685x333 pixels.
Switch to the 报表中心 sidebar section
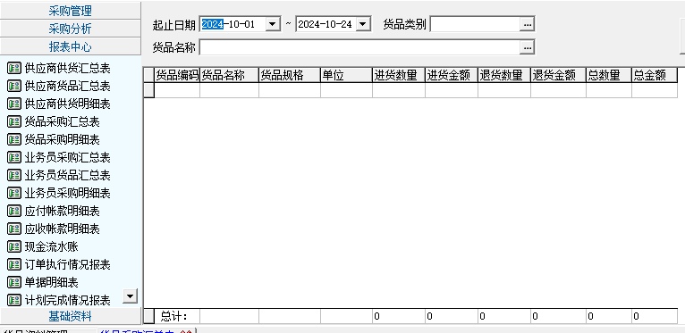[x=71, y=46]
